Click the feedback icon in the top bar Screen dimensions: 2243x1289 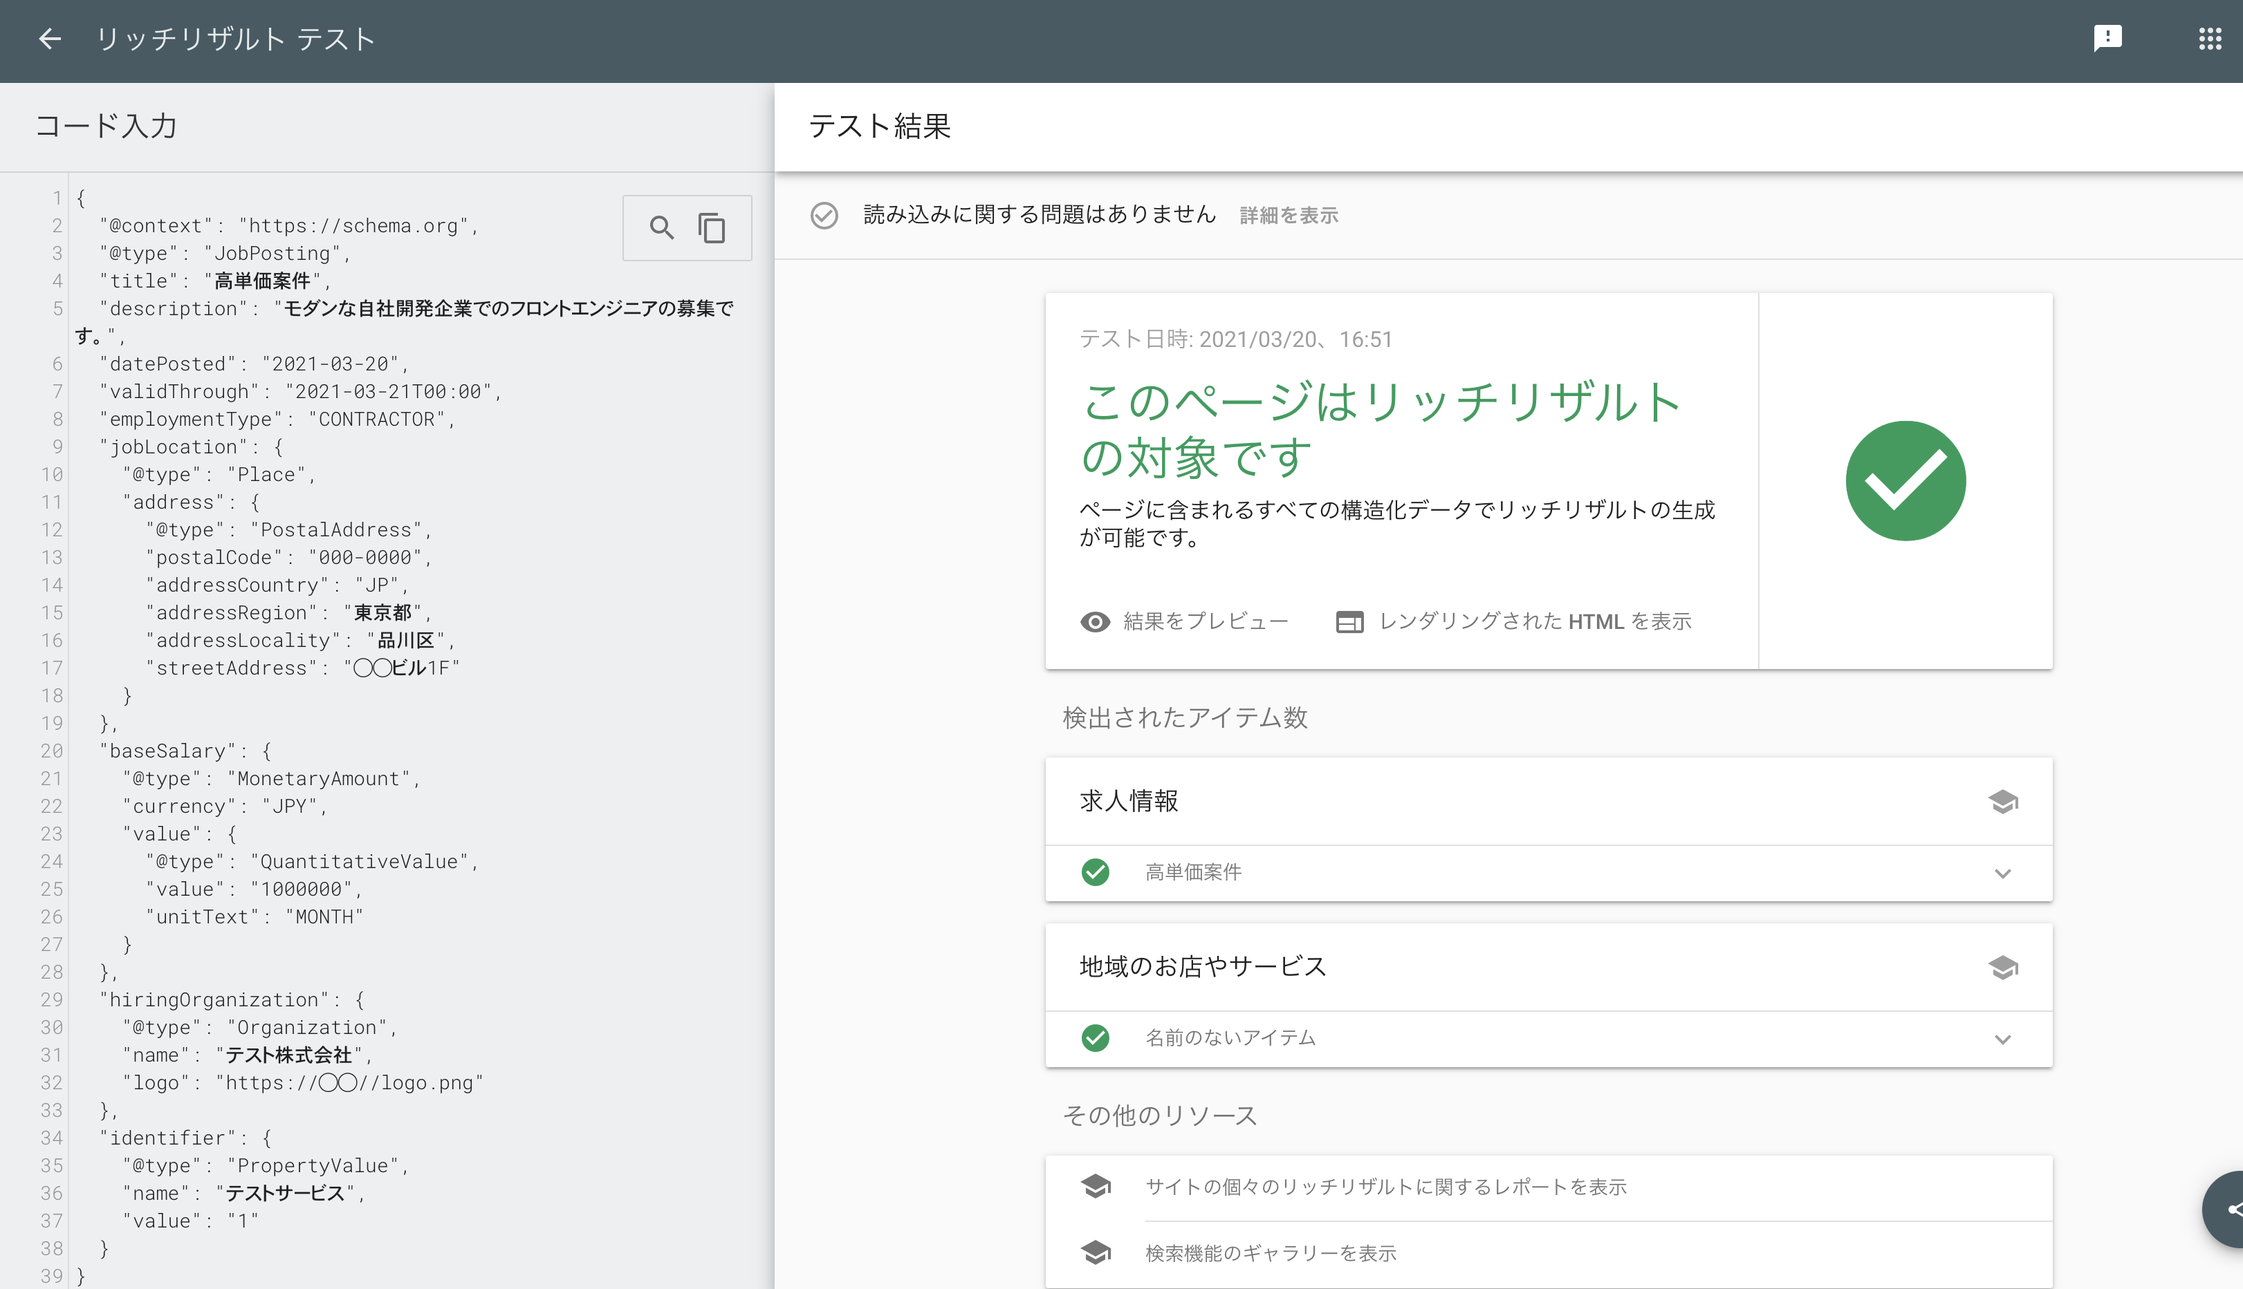[x=2108, y=39]
